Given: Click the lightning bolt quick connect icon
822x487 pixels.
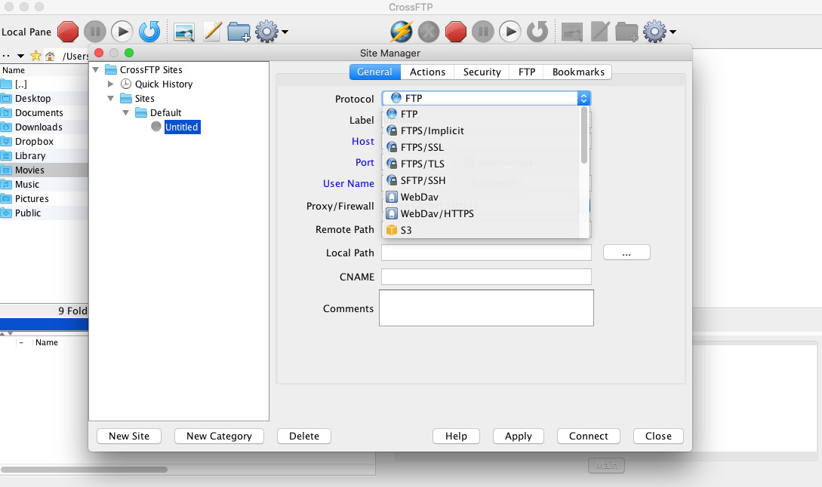Looking at the screenshot, I should tap(401, 32).
